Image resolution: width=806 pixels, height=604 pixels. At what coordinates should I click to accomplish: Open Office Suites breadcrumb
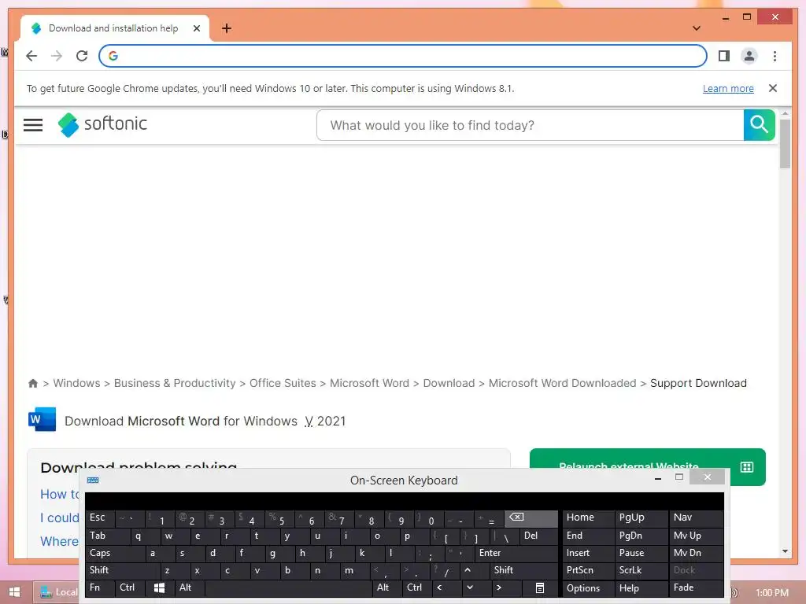(x=283, y=383)
